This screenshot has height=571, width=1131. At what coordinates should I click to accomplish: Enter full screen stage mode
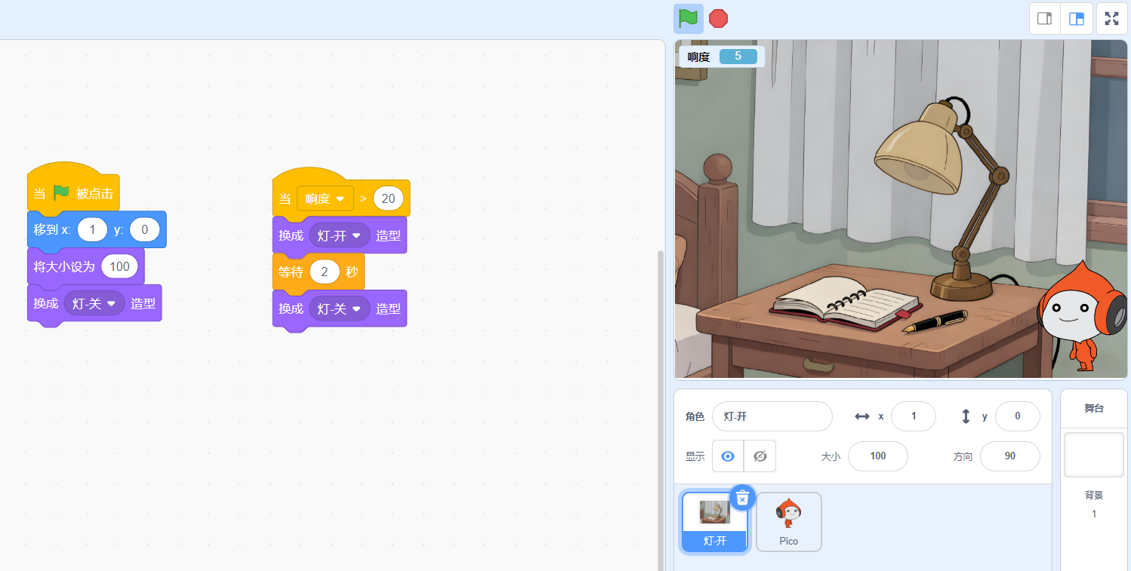click(1112, 19)
